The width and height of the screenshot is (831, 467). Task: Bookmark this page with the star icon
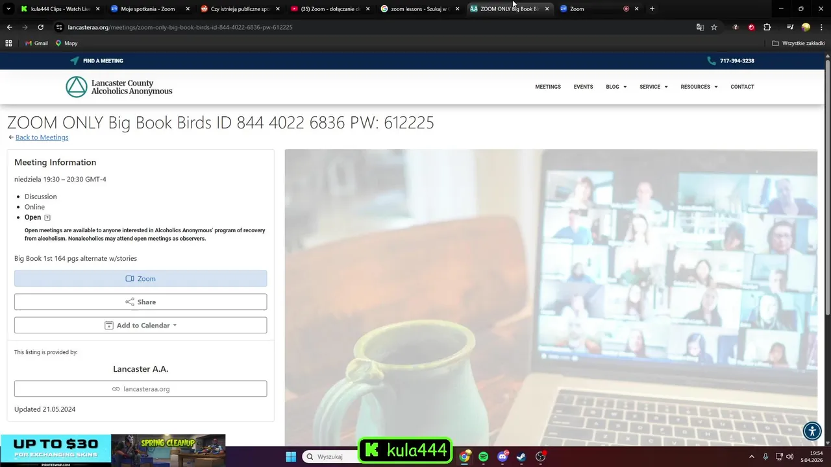pos(714,27)
